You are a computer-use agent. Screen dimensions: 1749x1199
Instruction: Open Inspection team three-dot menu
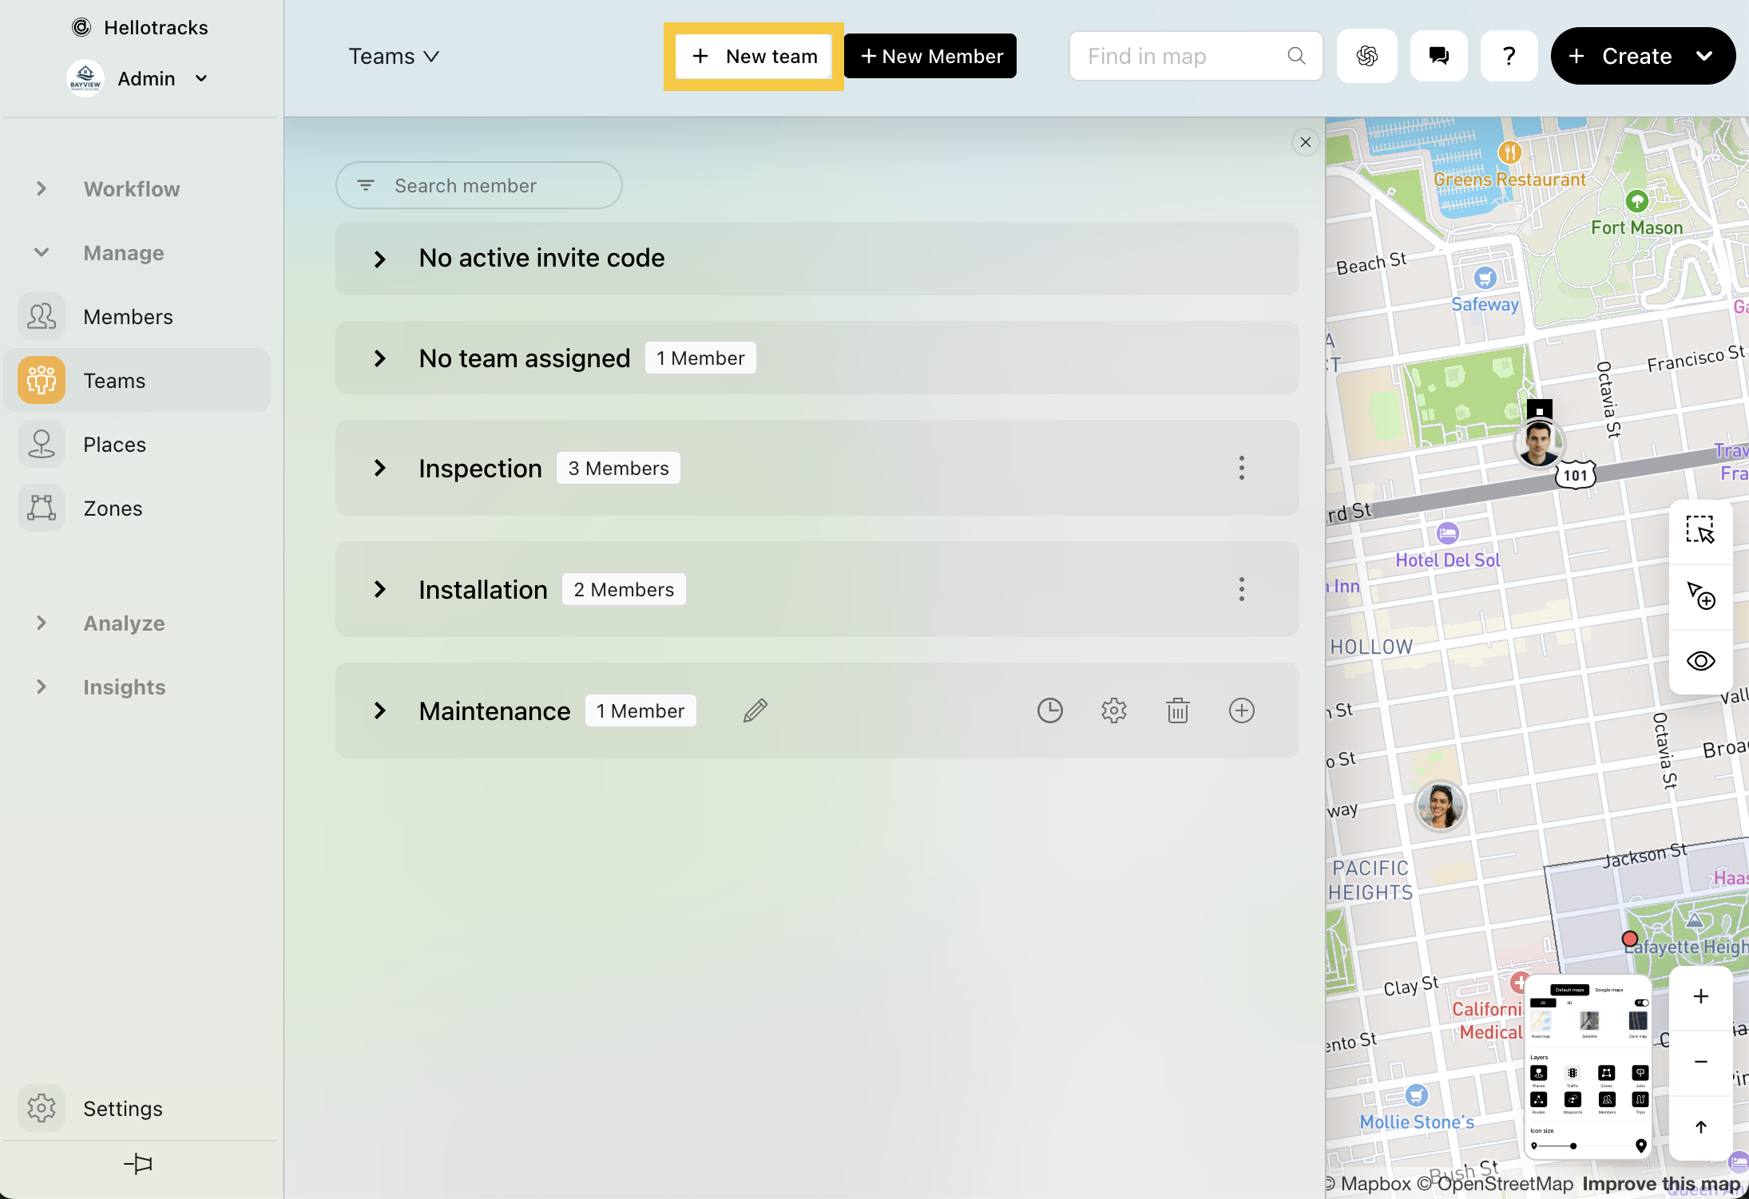(x=1241, y=468)
